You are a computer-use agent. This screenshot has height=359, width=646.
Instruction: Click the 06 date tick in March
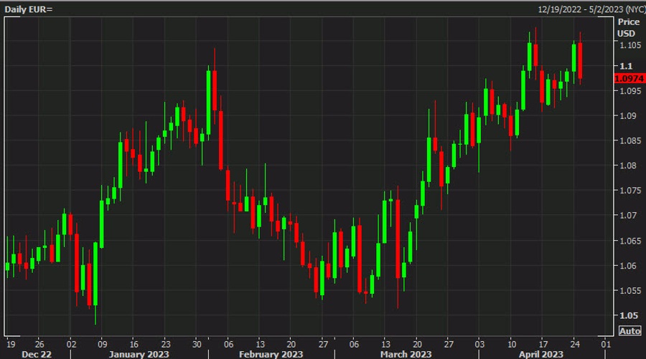(354, 344)
